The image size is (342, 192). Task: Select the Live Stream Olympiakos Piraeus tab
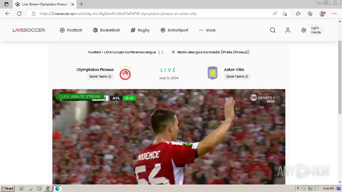pyautogui.click(x=45, y=4)
